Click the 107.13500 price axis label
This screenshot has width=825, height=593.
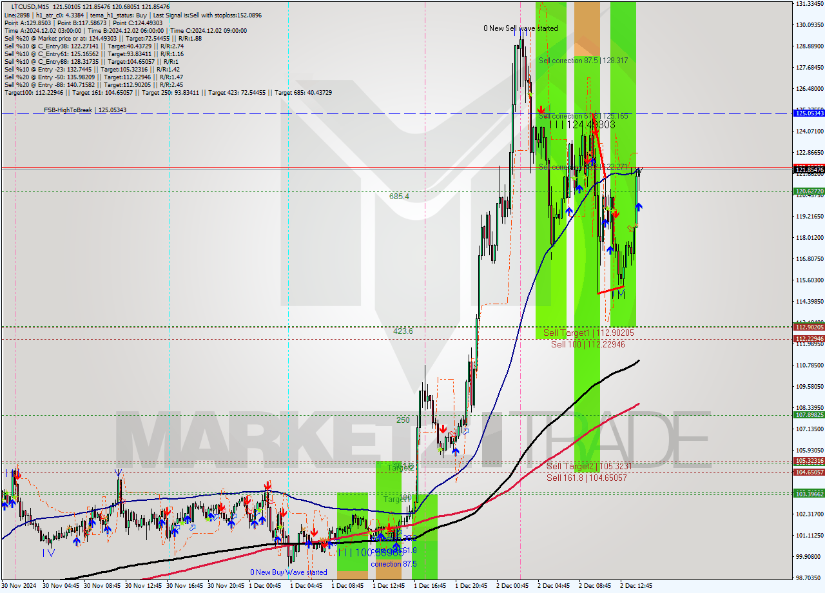coord(810,429)
